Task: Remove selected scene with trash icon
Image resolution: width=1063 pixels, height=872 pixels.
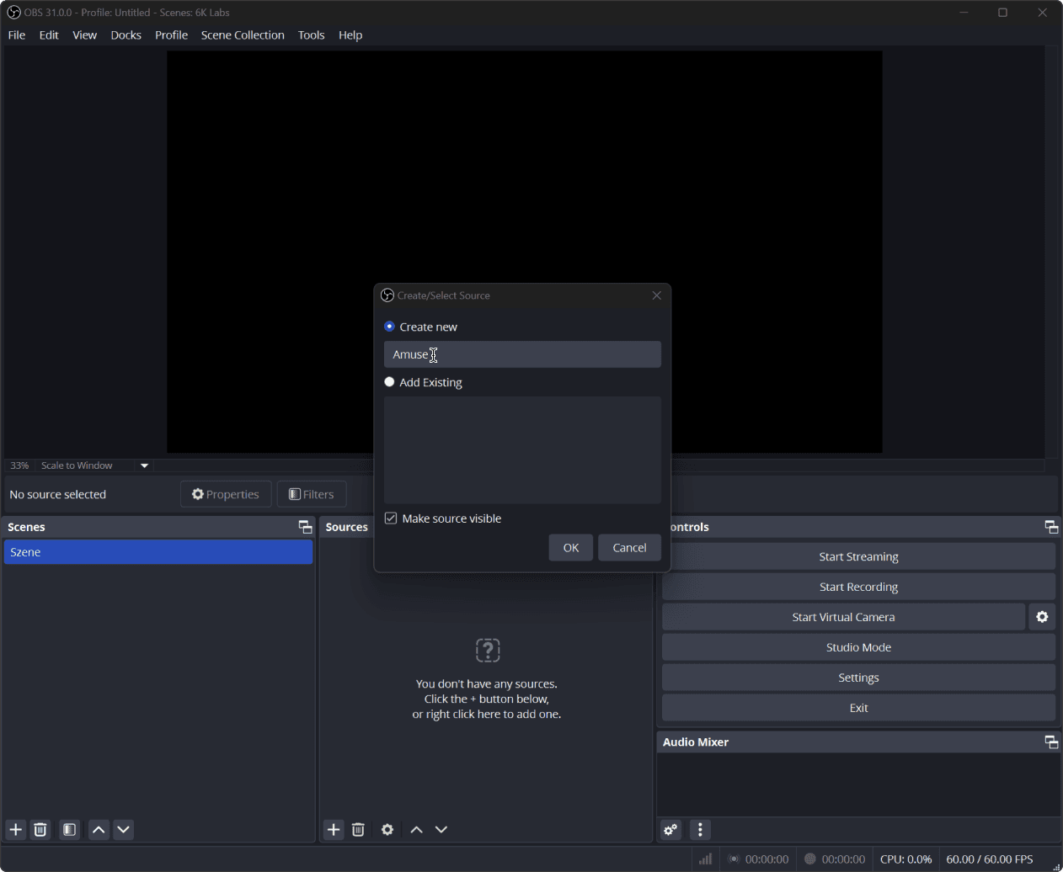Action: pyautogui.click(x=40, y=830)
